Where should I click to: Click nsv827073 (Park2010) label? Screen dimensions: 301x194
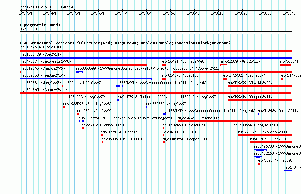(x=270, y=139)
